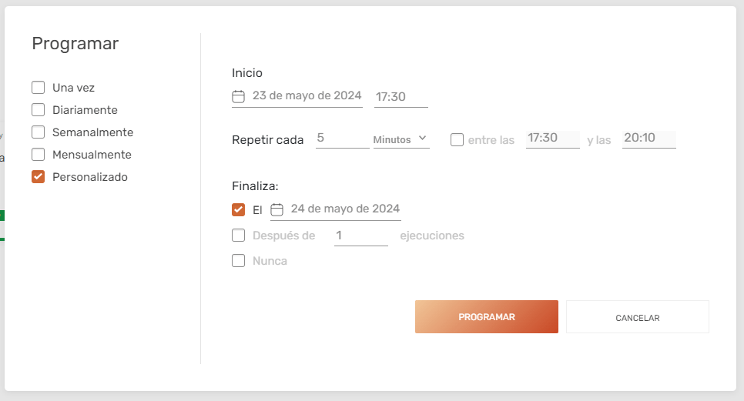This screenshot has width=744, height=401.
Task: Change the ejecuciones count field
Action: (361, 236)
